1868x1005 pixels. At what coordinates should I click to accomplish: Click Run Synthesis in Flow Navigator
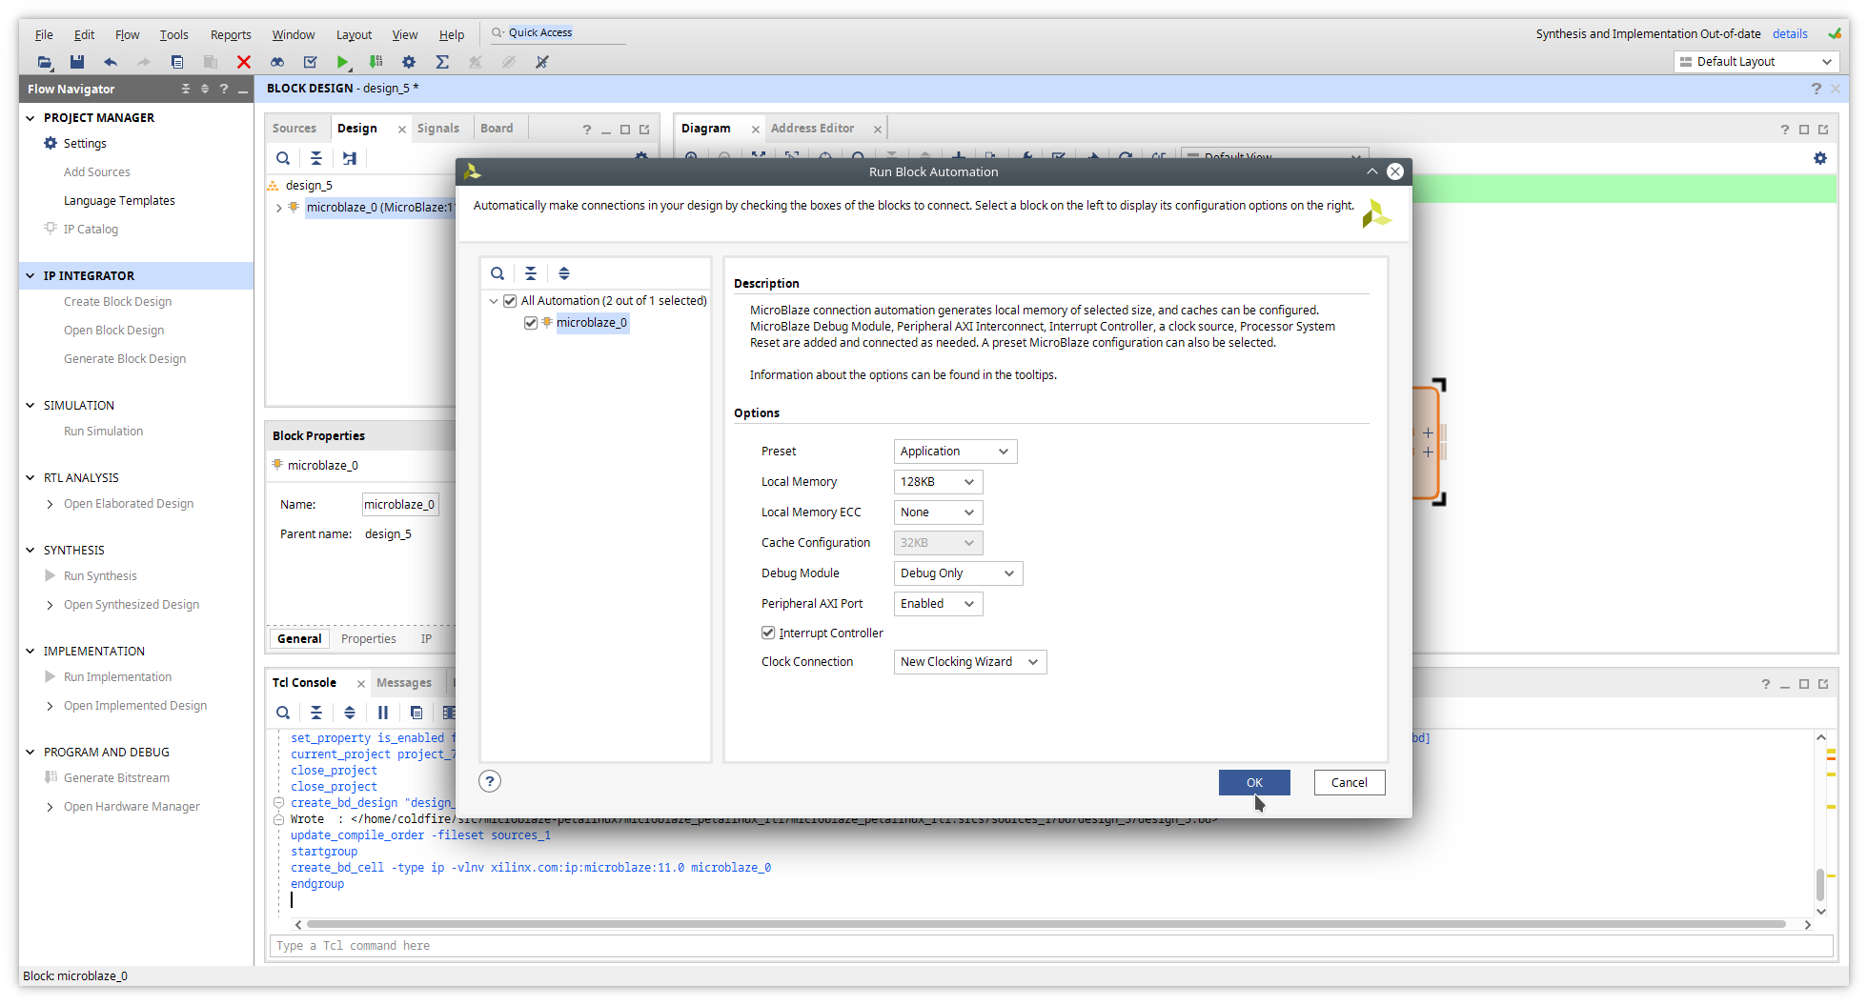(x=100, y=576)
